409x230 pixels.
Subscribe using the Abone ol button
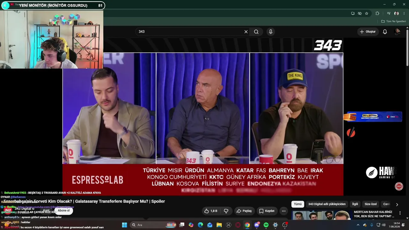point(64,211)
